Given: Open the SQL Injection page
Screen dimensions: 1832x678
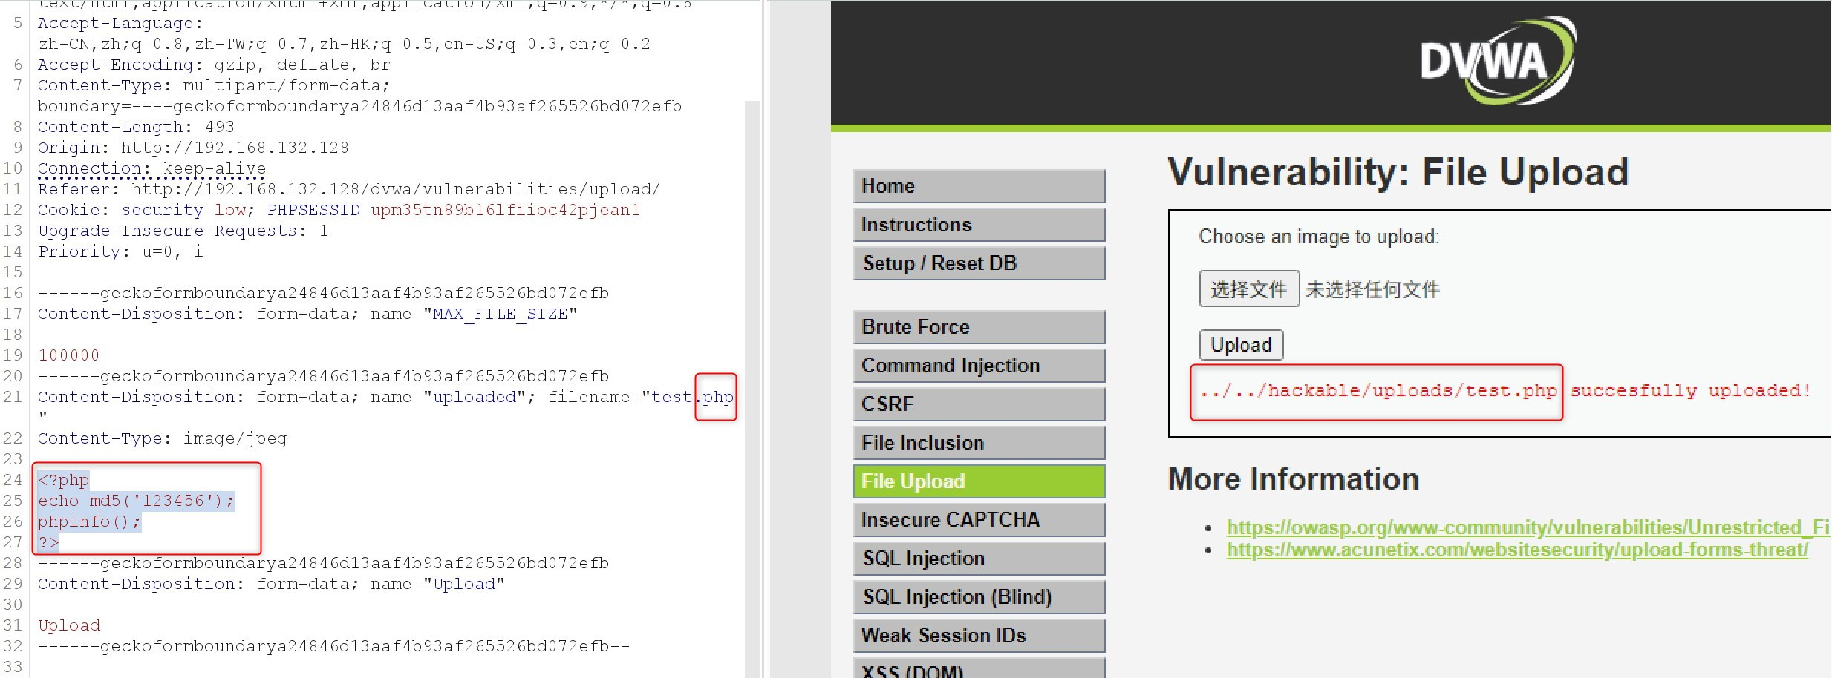Looking at the screenshot, I should [979, 559].
